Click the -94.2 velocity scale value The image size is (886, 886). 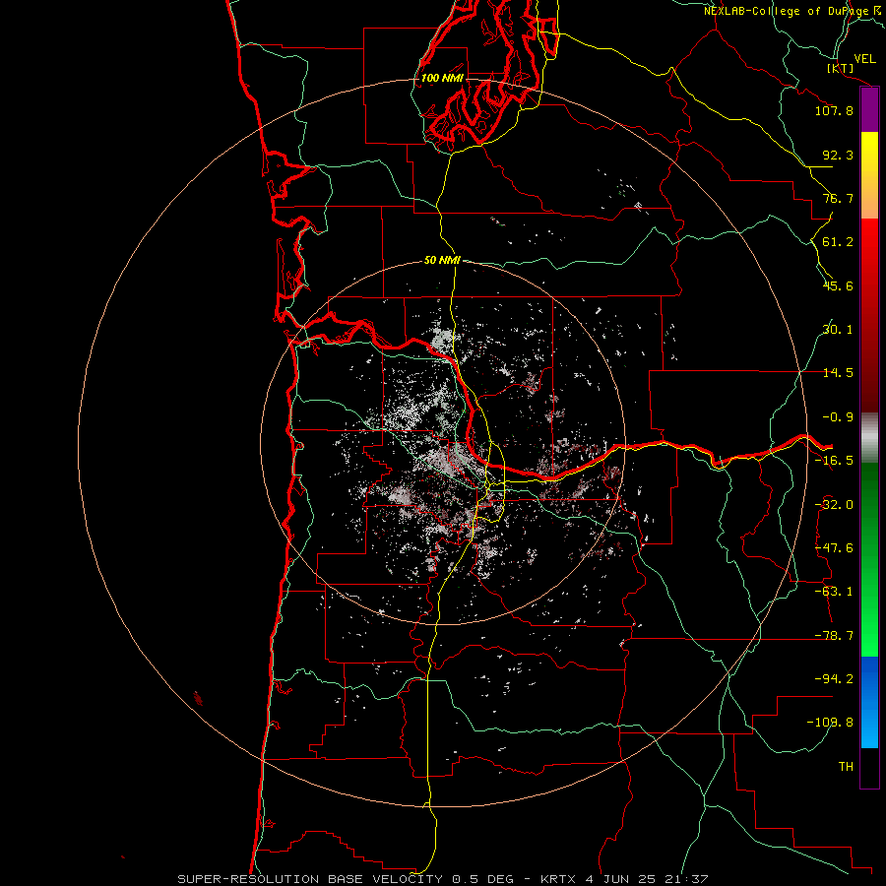(x=834, y=679)
